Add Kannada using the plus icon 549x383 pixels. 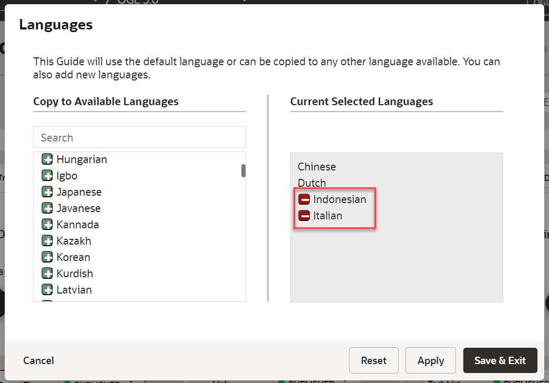pos(46,224)
